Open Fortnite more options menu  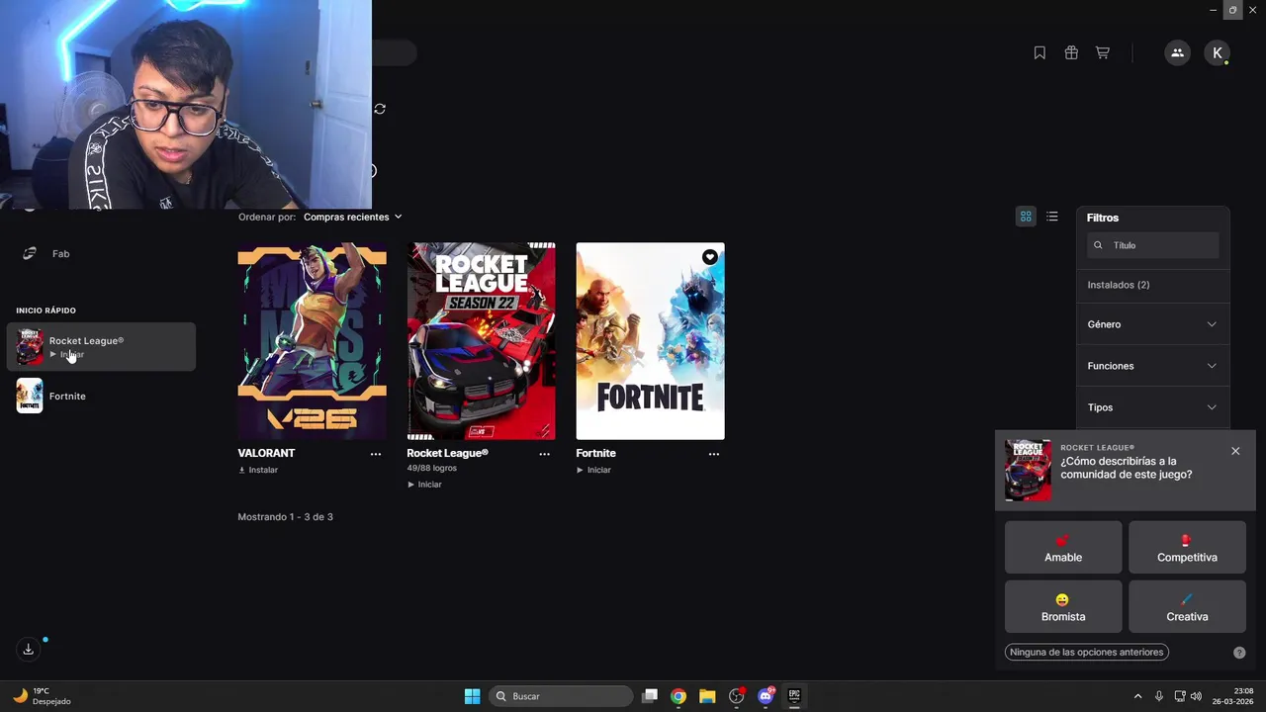[714, 454]
